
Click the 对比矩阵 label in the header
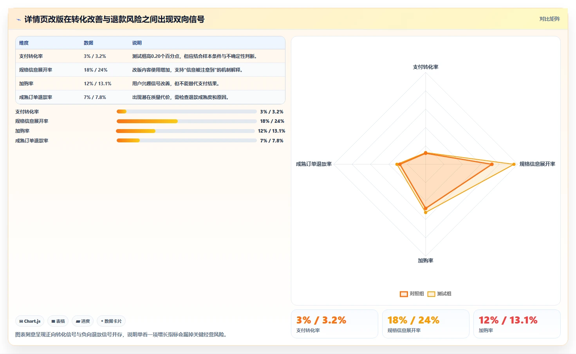(549, 19)
